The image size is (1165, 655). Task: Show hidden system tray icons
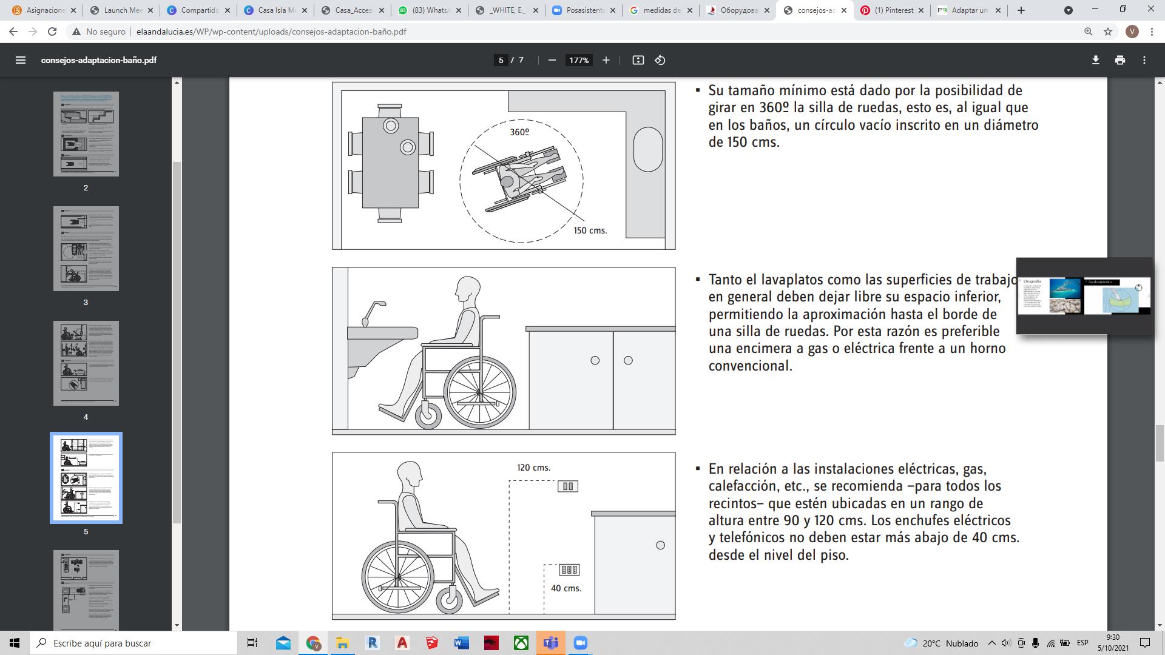[x=992, y=643]
